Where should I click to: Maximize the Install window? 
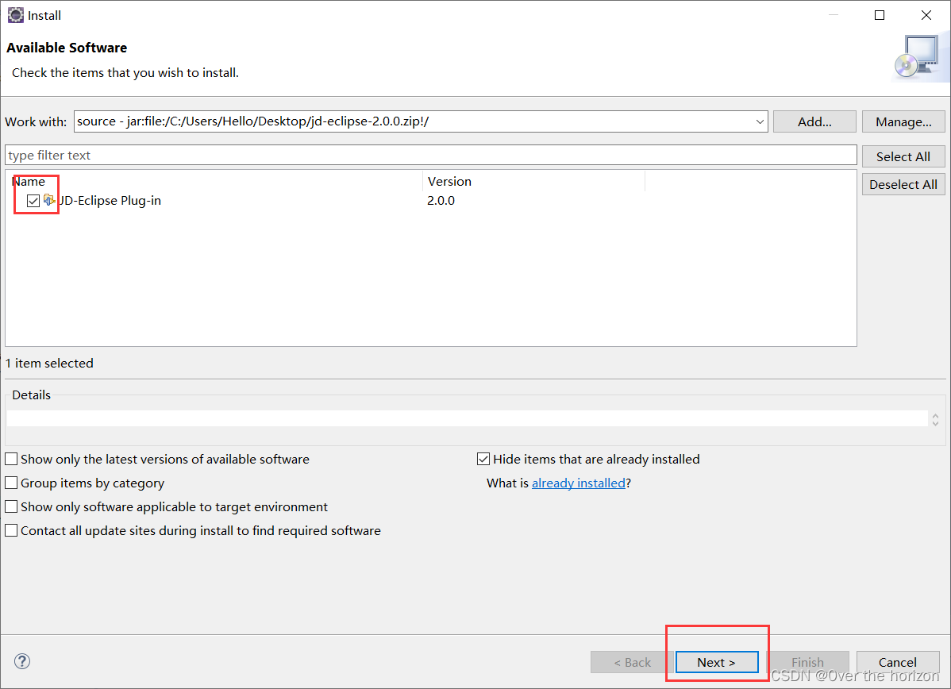(880, 15)
